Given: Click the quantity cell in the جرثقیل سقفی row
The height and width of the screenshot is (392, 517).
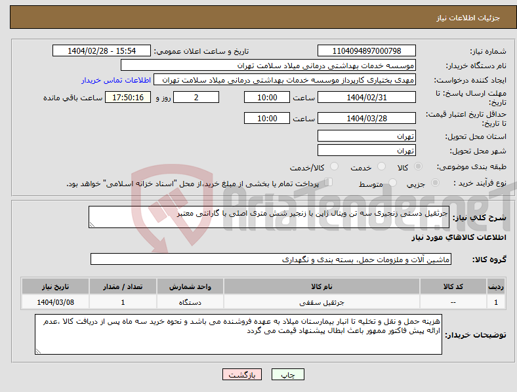Looking at the screenshot, I should 123,302.
